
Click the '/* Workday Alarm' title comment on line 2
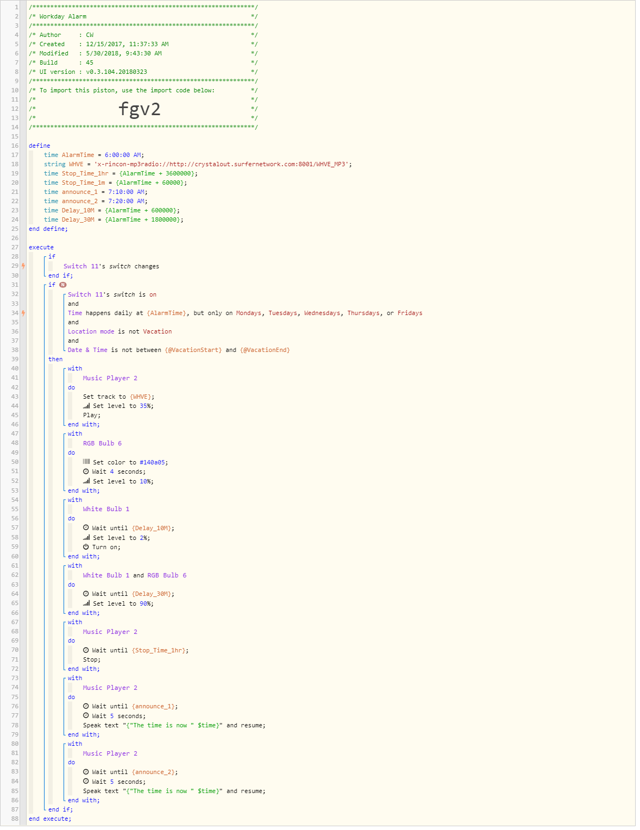pyautogui.click(x=58, y=16)
